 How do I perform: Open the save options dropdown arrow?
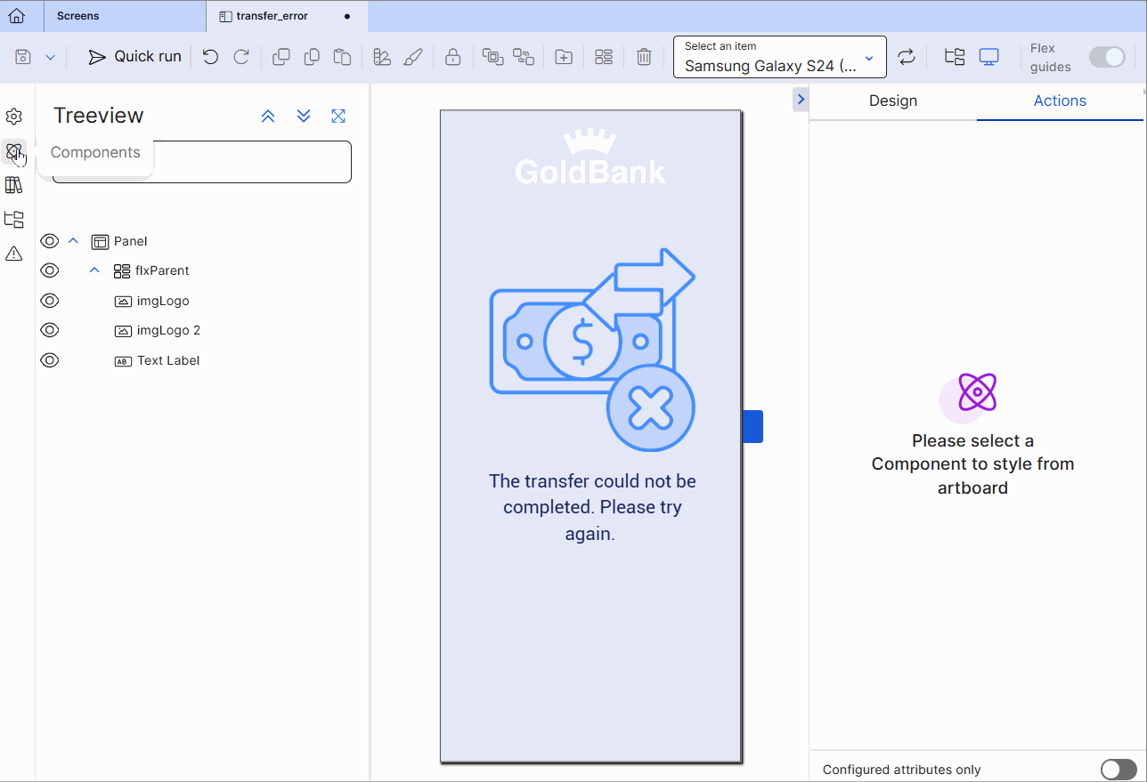50,56
